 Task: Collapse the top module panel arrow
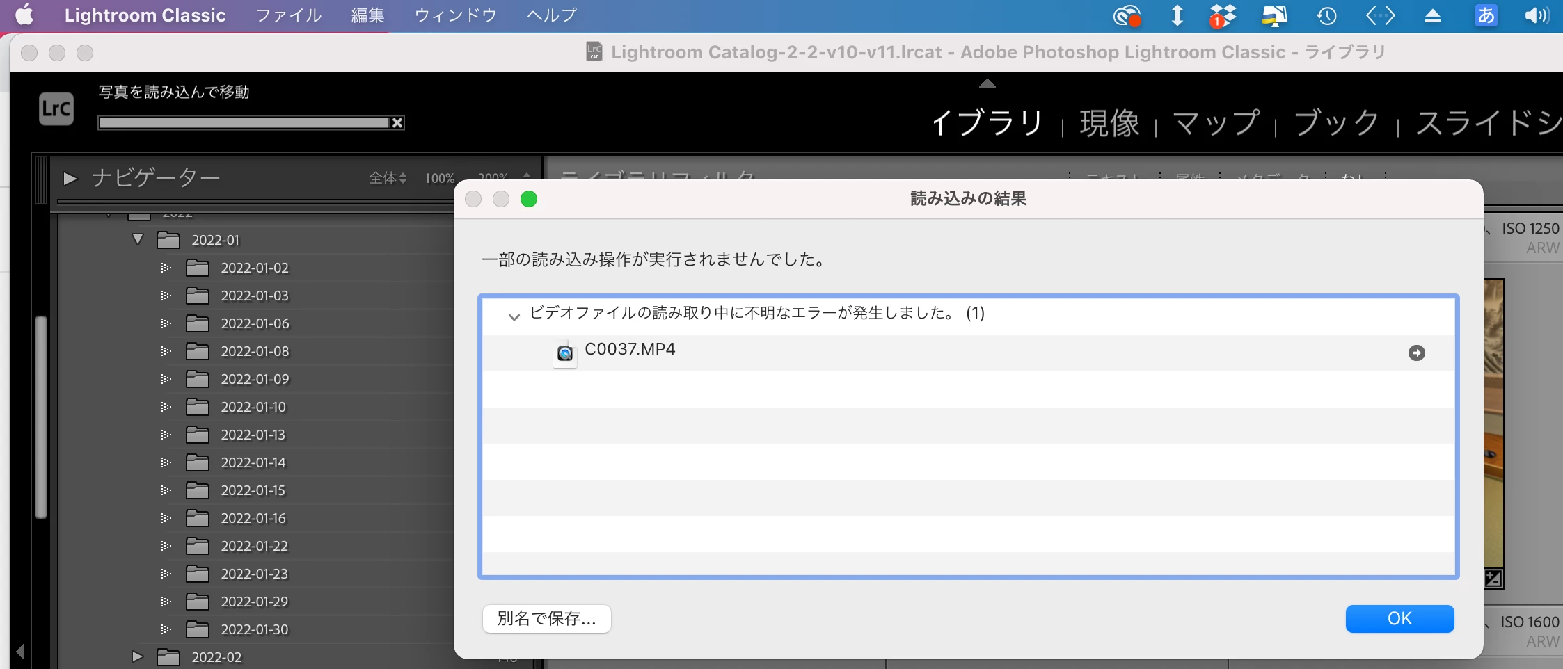[x=987, y=83]
